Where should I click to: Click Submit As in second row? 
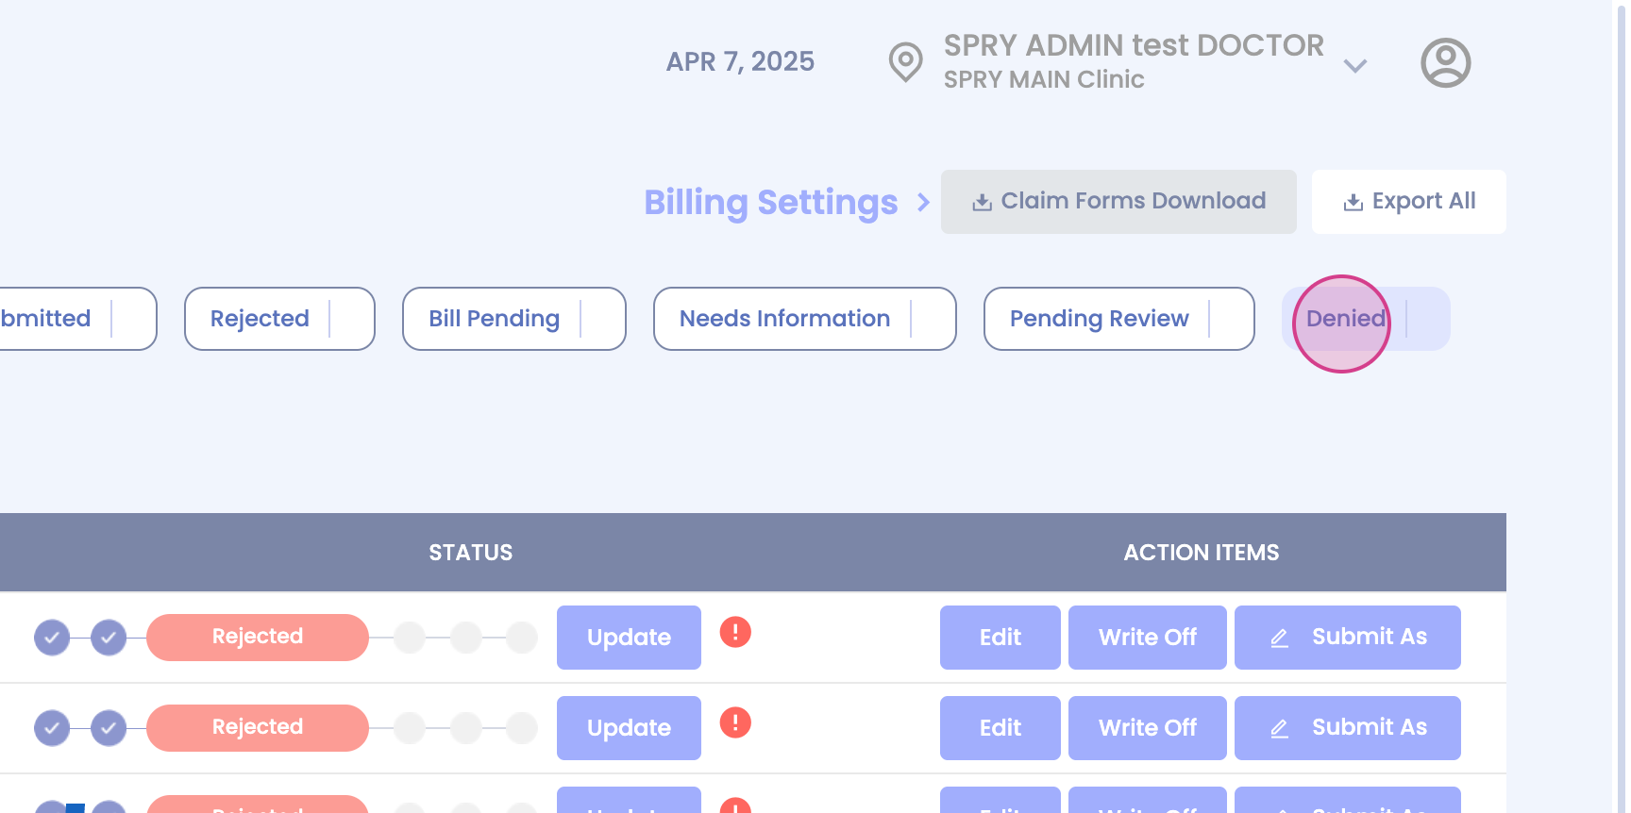1347,728
